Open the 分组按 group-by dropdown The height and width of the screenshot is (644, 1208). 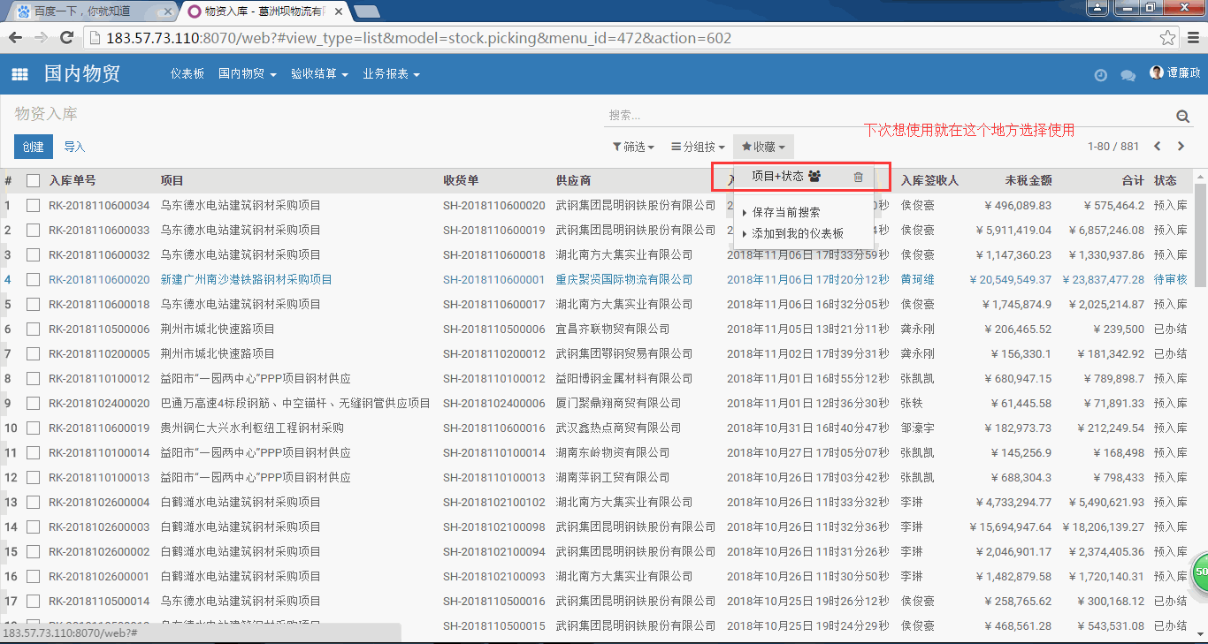tap(698, 147)
